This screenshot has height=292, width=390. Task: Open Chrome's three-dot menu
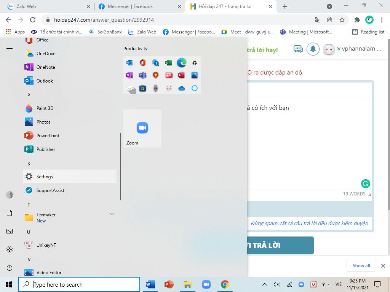click(382, 20)
